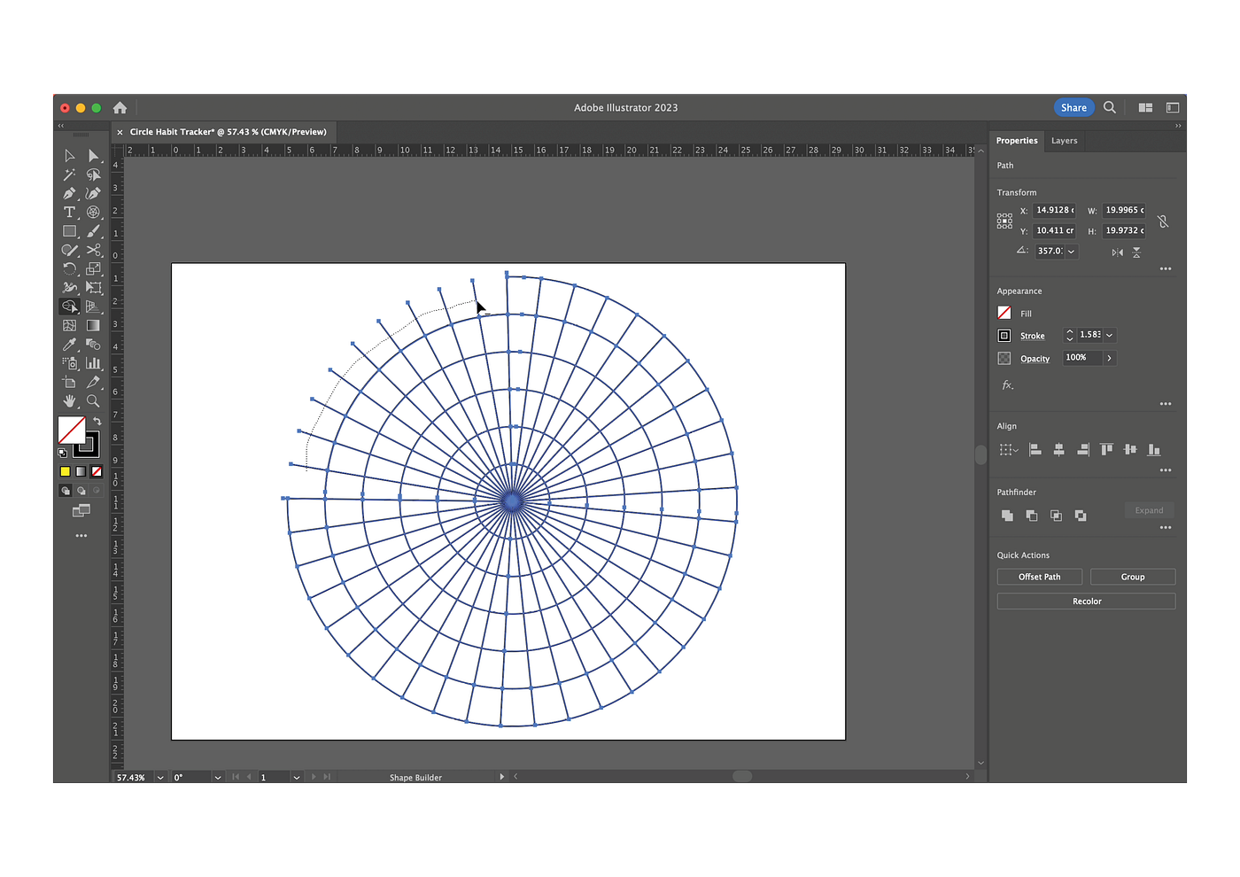This screenshot has width=1240, height=877.
Task: Pick the Scissors tool
Action: click(93, 251)
